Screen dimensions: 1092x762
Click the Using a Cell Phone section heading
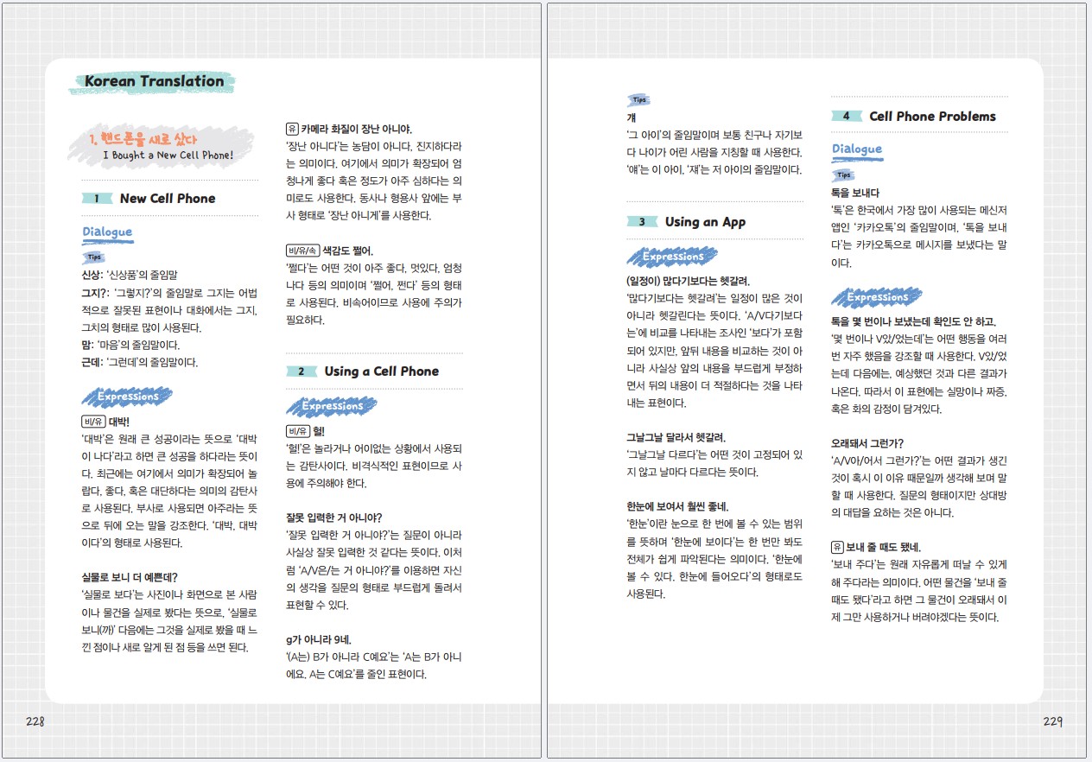click(381, 371)
